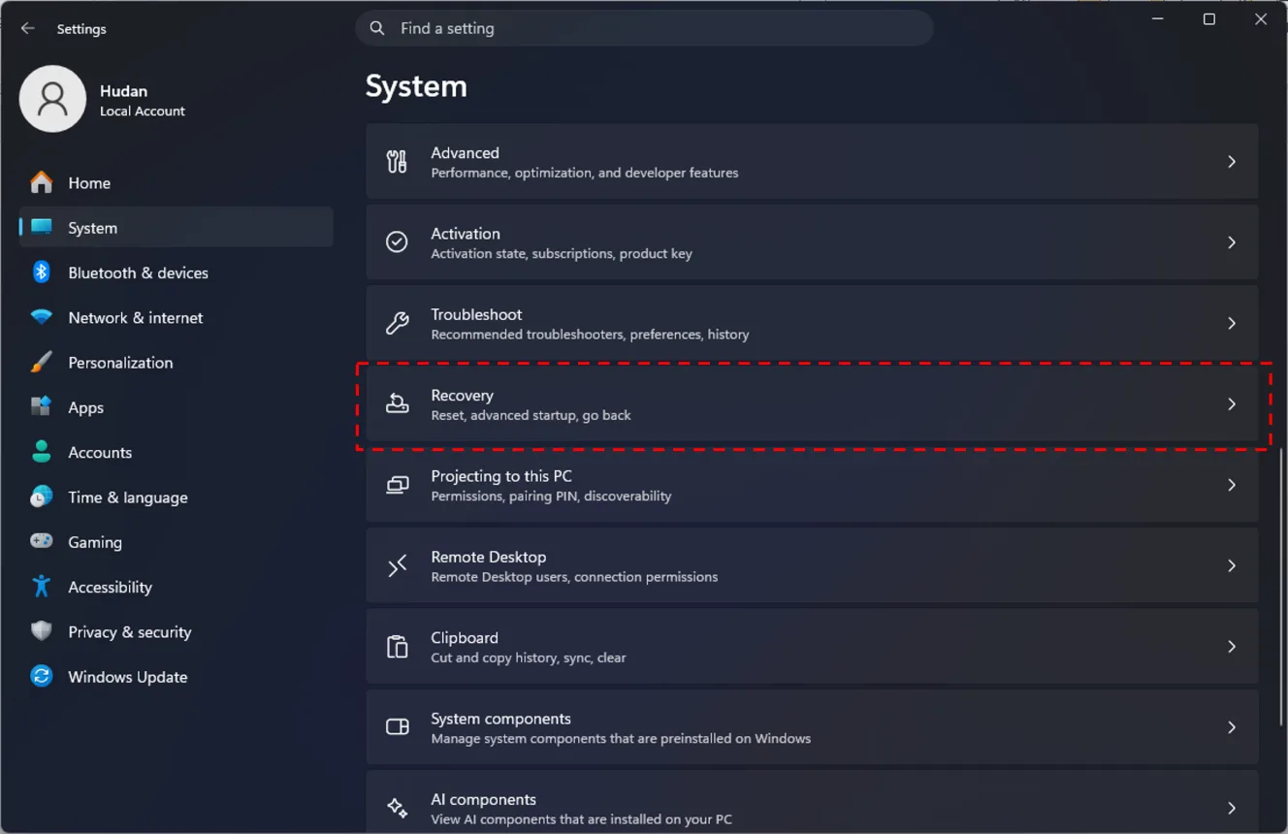
Task: Expand the System components row chevron
Action: [x=1232, y=727]
